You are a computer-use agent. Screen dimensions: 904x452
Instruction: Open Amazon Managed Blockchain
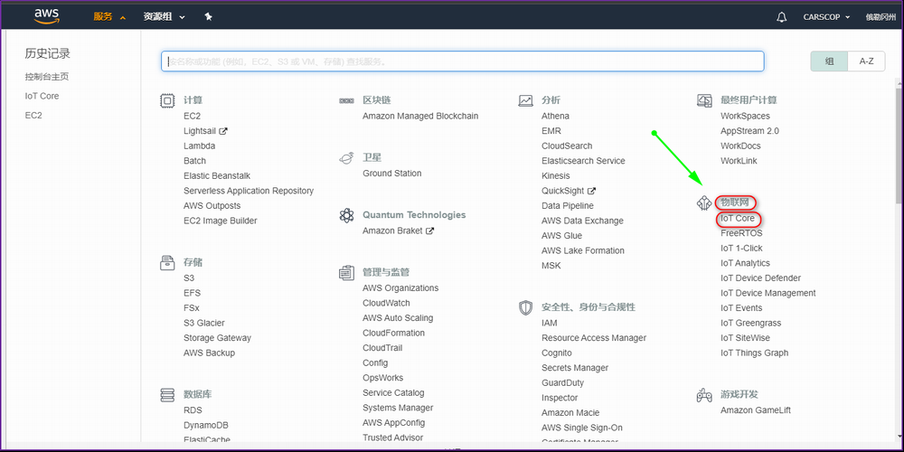(420, 116)
